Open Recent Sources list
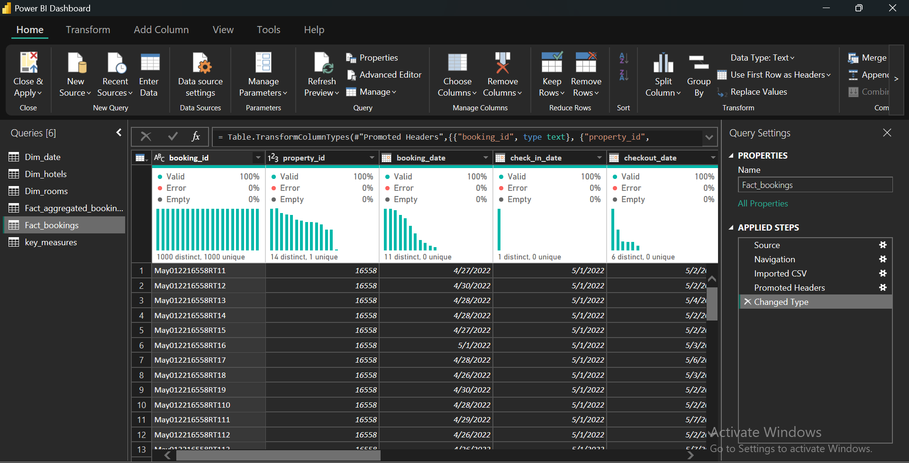 [x=115, y=75]
